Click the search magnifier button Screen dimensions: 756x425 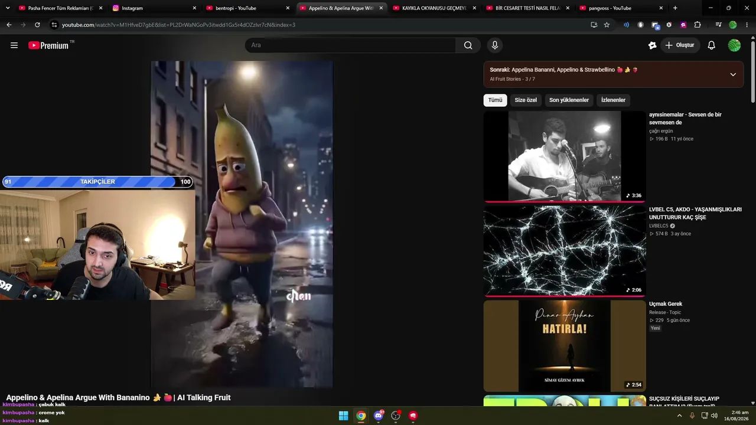468,45
